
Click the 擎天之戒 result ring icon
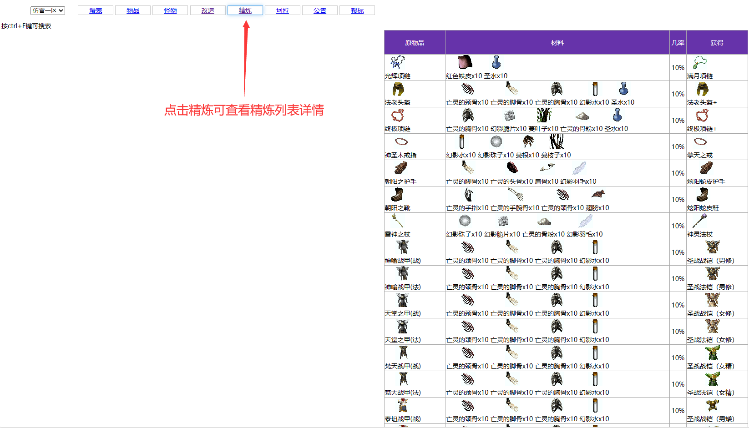[x=700, y=141]
